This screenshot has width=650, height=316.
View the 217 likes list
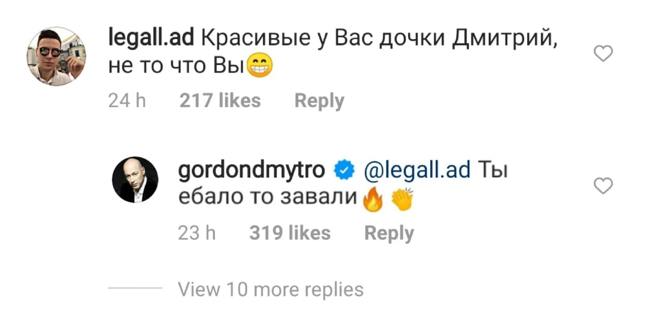220,101
